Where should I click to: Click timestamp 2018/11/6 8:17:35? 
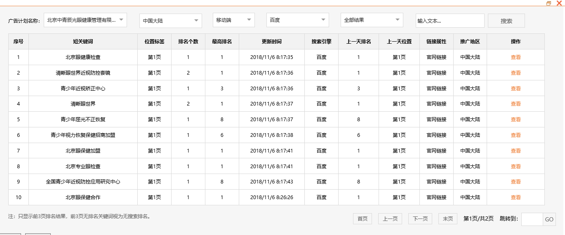pos(272,57)
